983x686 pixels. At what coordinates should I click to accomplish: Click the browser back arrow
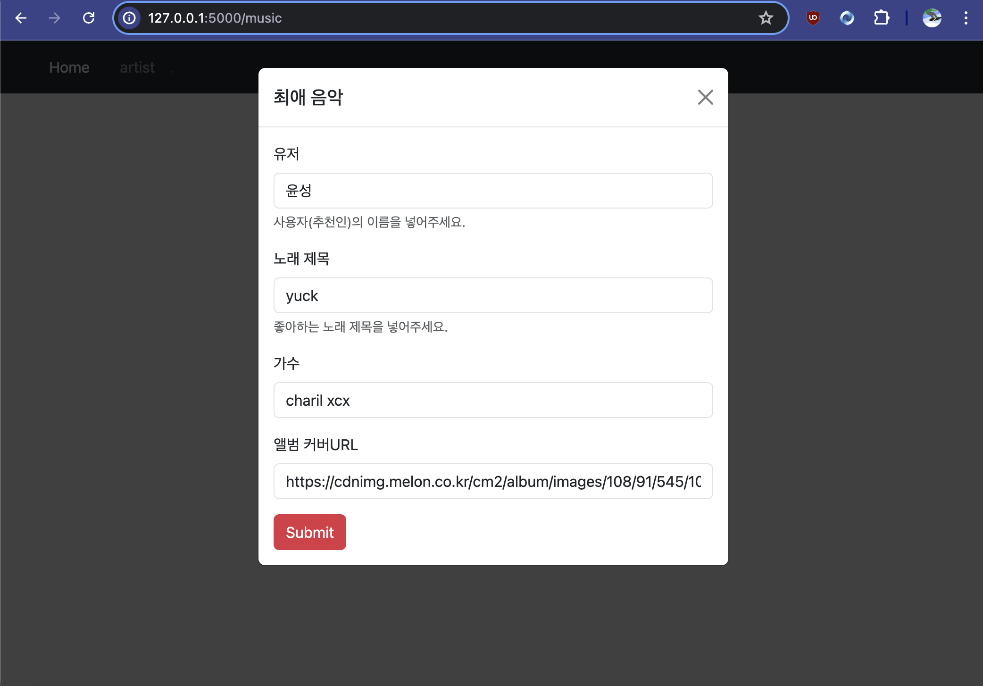click(x=21, y=18)
